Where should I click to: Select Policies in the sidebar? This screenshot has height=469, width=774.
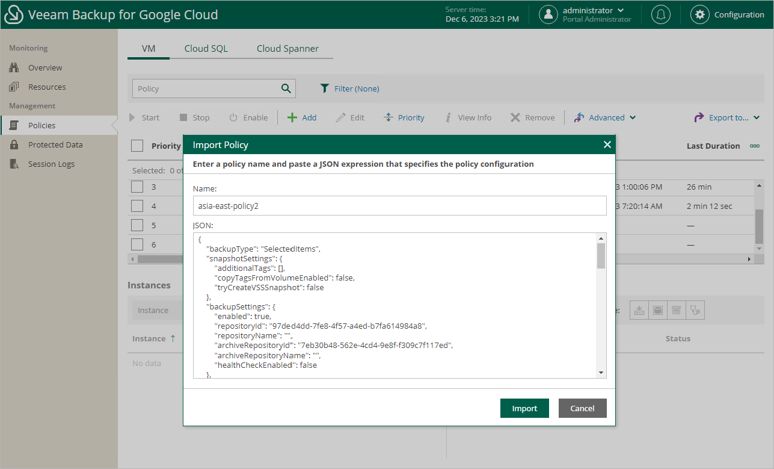[x=59, y=125]
